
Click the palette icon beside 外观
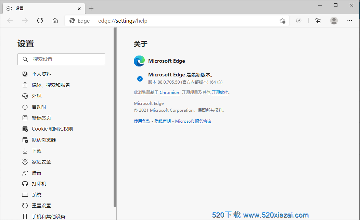25,96
